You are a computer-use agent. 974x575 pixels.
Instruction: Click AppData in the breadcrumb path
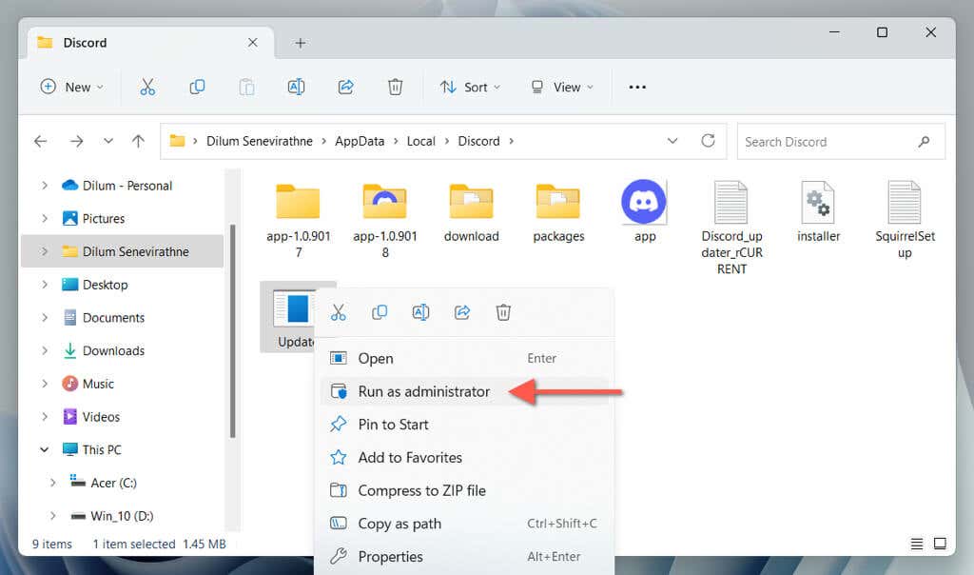[360, 141]
